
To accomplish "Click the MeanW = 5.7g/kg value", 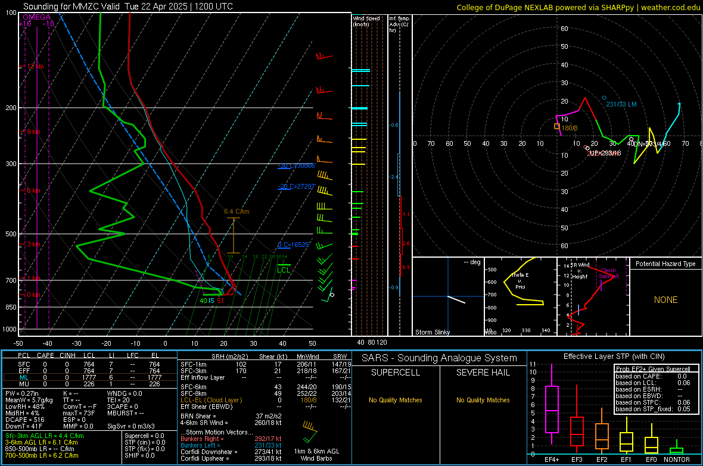I will click(x=29, y=400).
